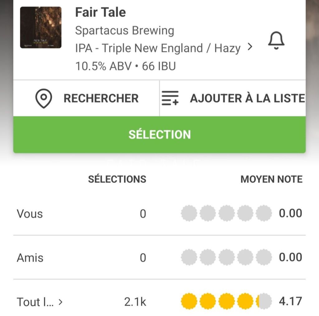Click the first yellow cap in Tout l… row

pyautogui.click(x=189, y=301)
